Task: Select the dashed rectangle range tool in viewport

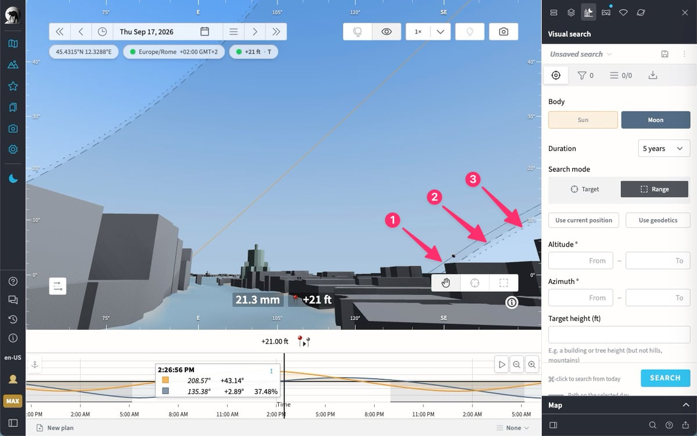Action: (x=504, y=283)
